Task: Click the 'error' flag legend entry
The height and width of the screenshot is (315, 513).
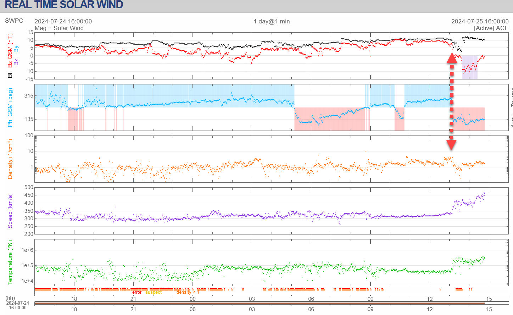Action: 137,292
